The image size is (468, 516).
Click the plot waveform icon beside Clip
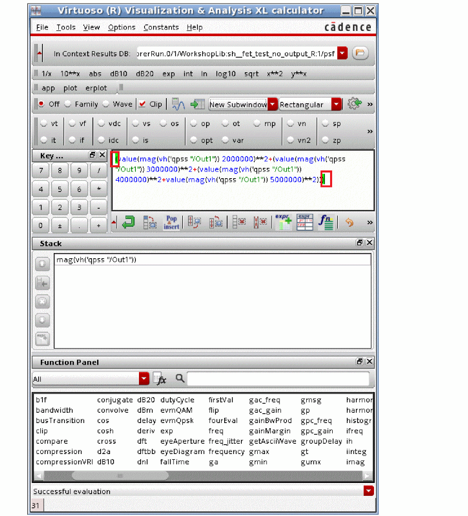(178, 104)
